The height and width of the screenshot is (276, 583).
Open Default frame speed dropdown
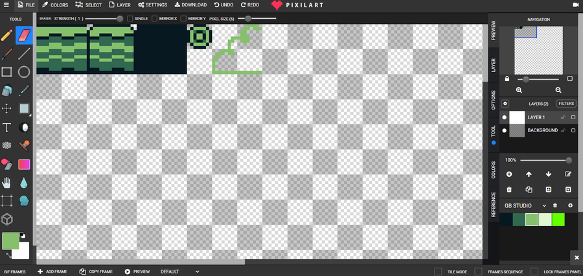click(x=180, y=271)
